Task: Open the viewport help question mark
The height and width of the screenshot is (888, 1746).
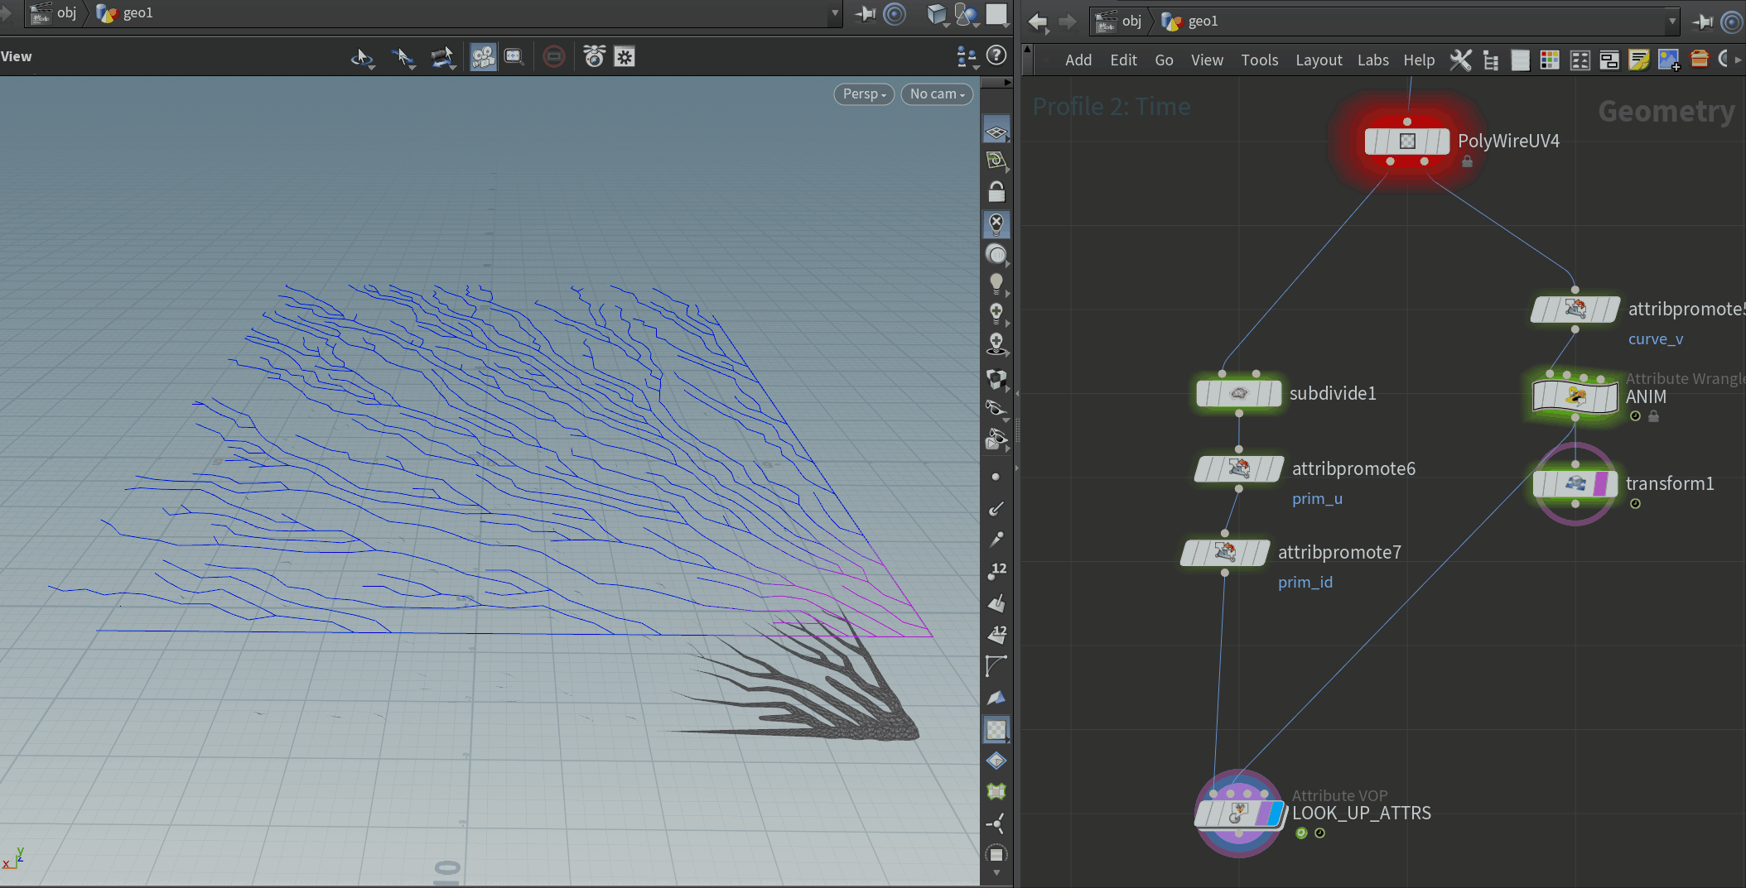Action: pos(996,55)
